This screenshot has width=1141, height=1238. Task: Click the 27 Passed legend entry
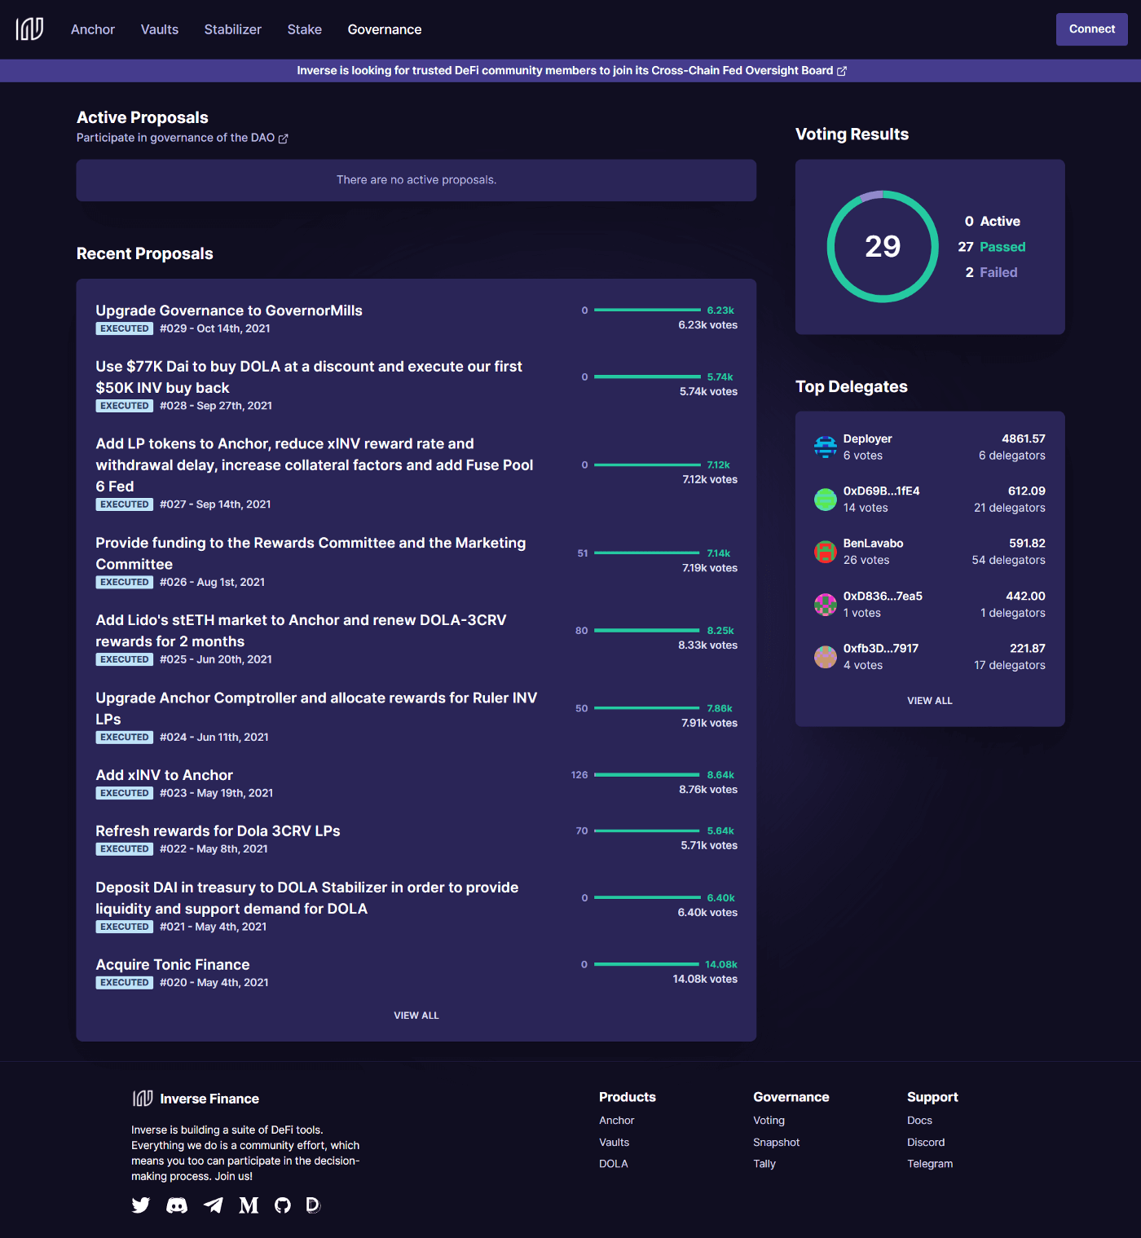click(992, 247)
